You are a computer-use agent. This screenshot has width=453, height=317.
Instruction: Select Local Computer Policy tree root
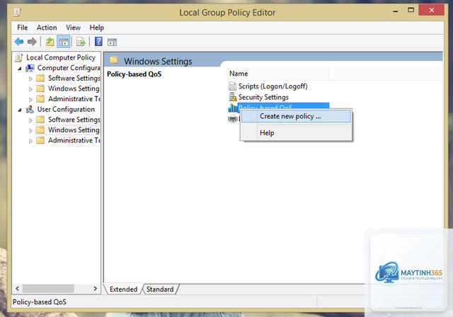pyautogui.click(x=61, y=57)
